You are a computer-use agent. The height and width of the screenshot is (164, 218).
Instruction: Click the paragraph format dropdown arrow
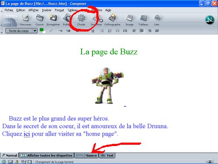35,31
